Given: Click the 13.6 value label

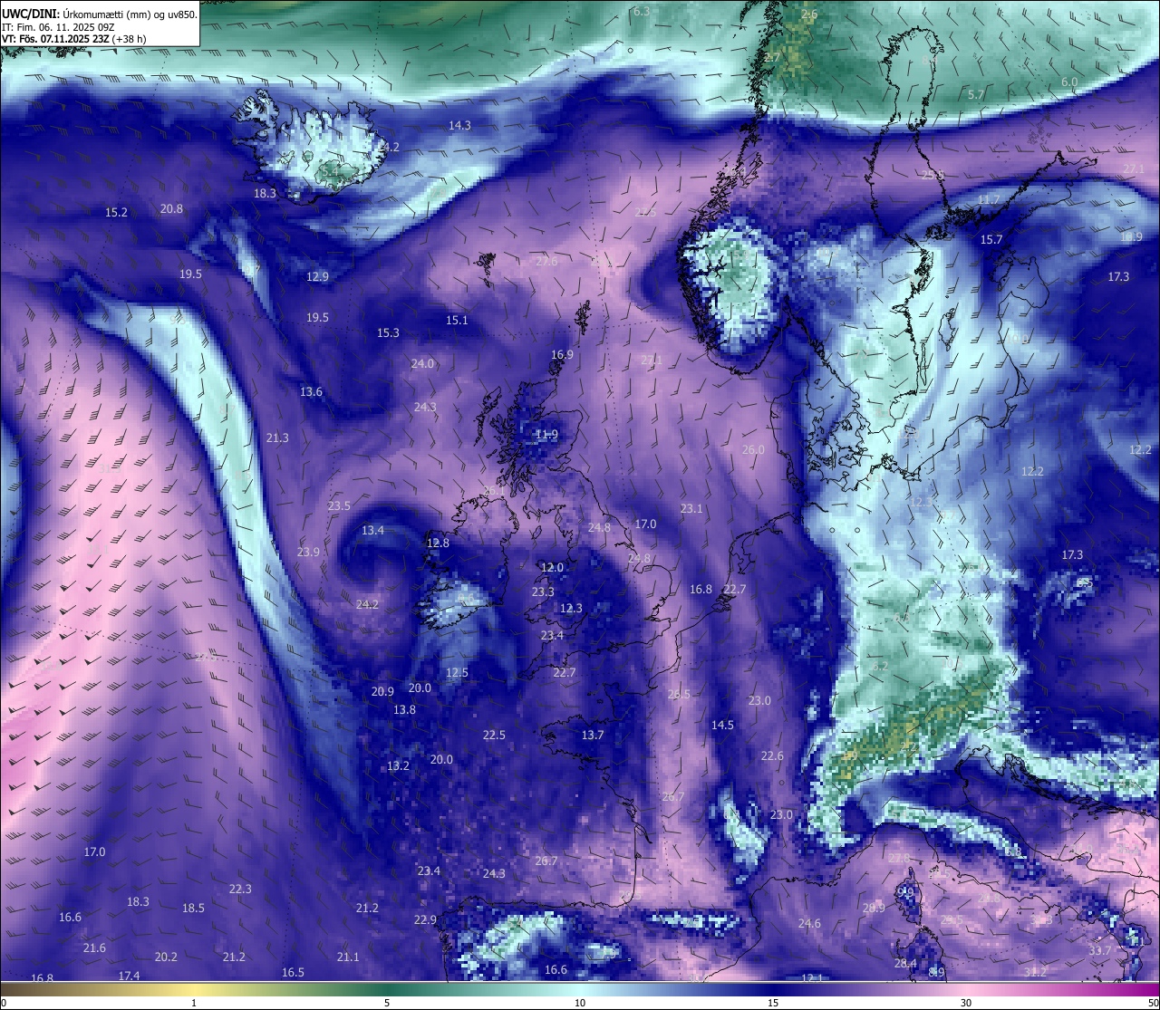Looking at the screenshot, I should pos(311,391).
